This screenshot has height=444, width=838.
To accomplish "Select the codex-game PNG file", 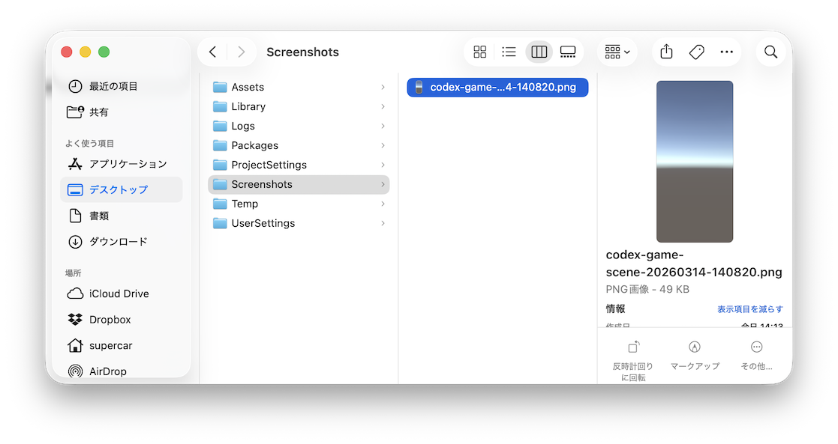I will pos(497,88).
